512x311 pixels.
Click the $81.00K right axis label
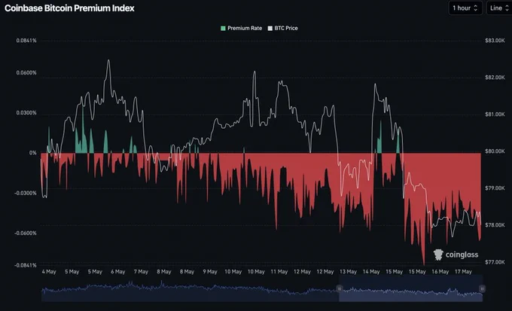(495, 114)
